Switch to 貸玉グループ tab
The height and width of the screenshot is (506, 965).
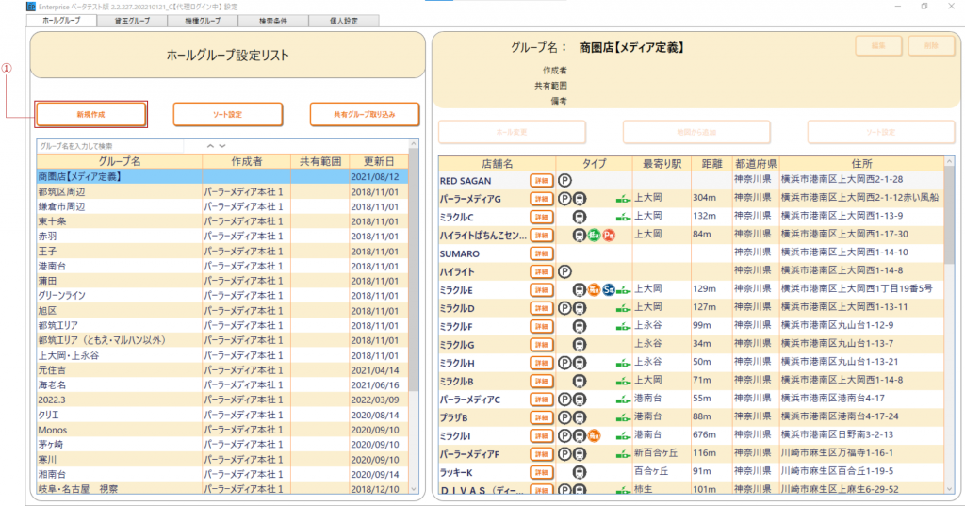[x=132, y=21]
